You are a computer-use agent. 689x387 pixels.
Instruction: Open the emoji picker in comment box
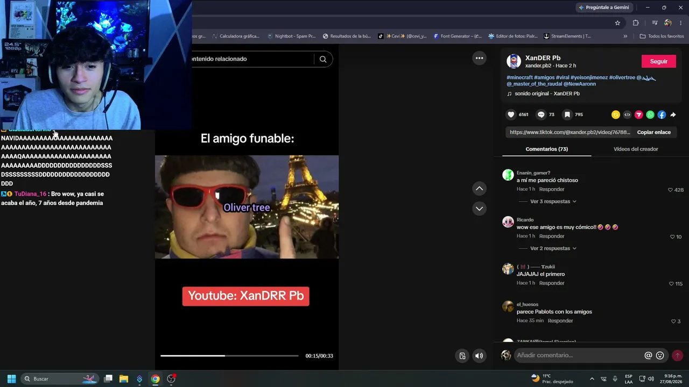point(660,355)
